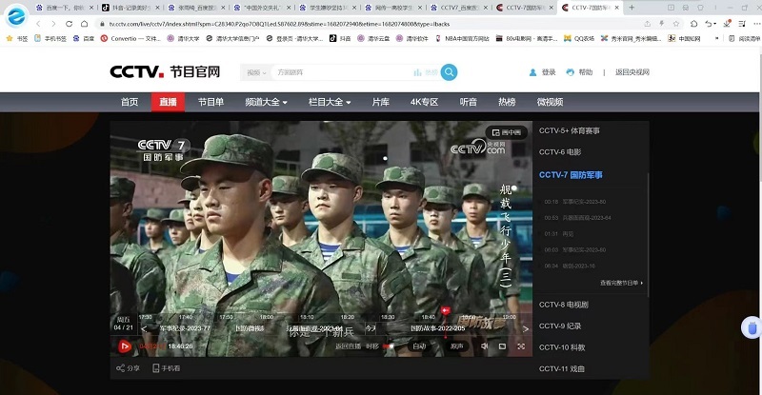Click the channel list scrollbar
The width and height of the screenshot is (762, 395).
coord(648,233)
